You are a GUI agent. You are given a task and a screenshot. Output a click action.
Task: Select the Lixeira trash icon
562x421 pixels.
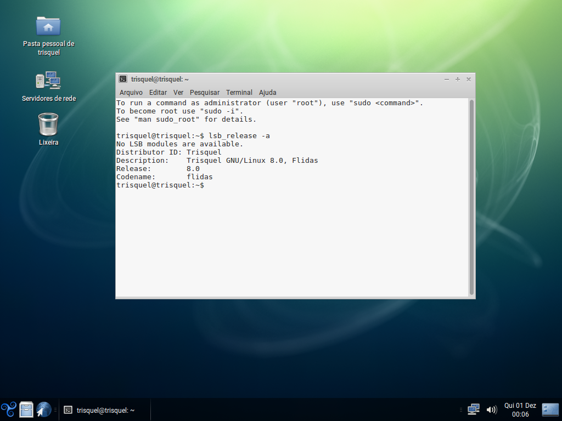click(x=48, y=124)
